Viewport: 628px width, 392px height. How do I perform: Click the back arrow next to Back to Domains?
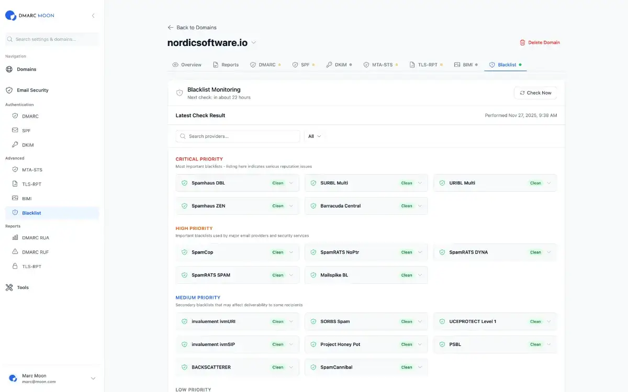pyautogui.click(x=171, y=27)
